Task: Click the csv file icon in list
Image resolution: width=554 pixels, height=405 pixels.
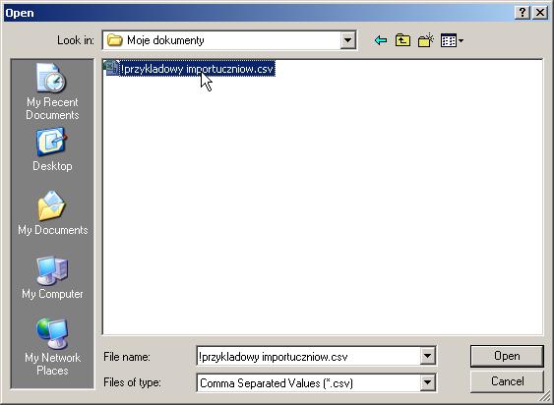Action: (x=111, y=68)
